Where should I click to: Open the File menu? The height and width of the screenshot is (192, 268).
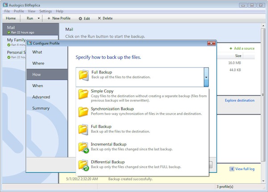7,11
